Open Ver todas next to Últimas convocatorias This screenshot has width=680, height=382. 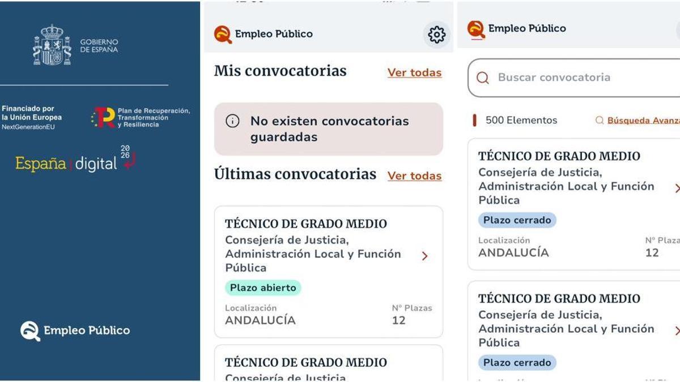pos(414,176)
